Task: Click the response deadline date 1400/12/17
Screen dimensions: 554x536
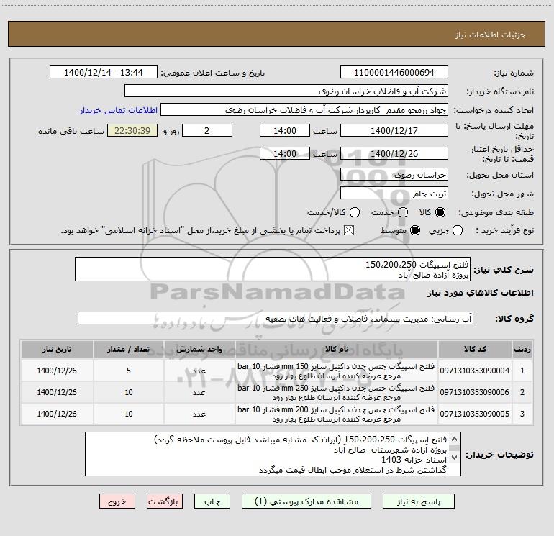Action: [x=394, y=130]
